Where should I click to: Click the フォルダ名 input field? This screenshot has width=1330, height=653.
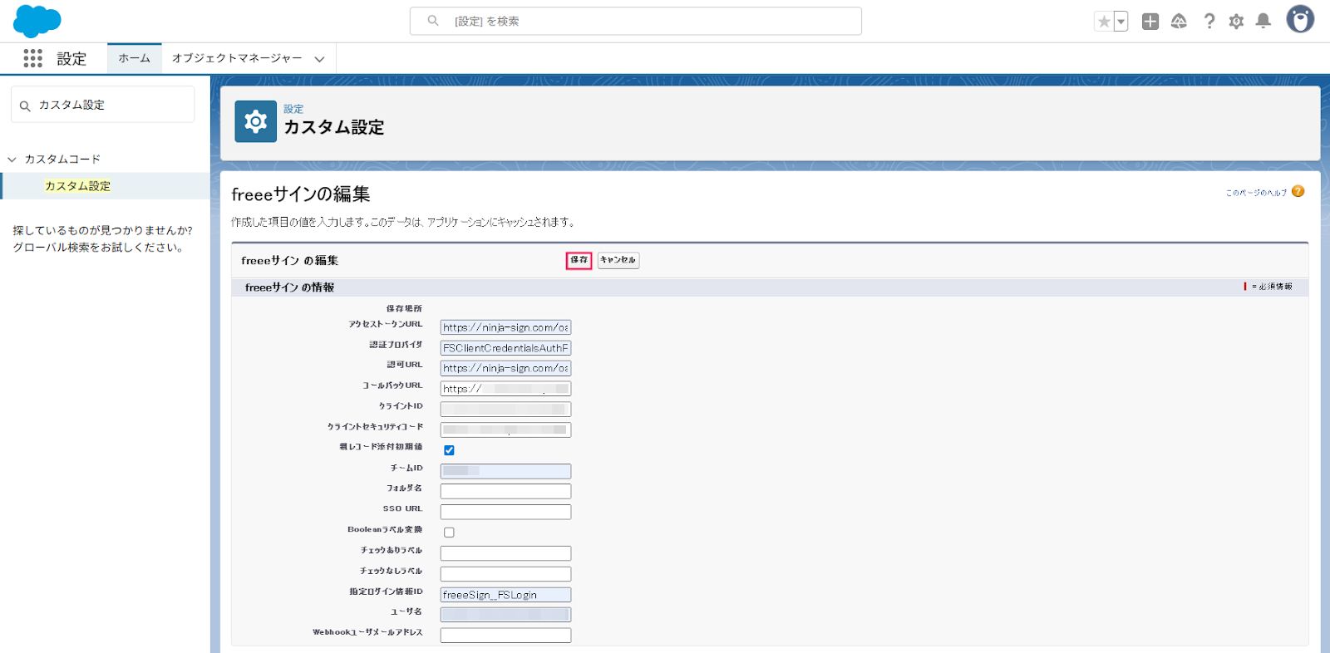click(x=505, y=492)
